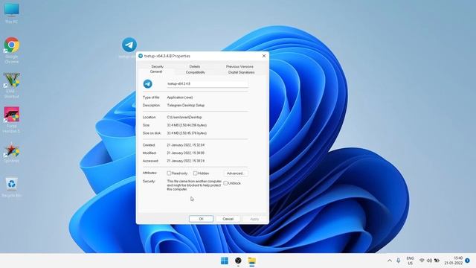This screenshot has height=268, width=476.
Task: Switch to the Digital Signatures tab
Action: [241, 72]
